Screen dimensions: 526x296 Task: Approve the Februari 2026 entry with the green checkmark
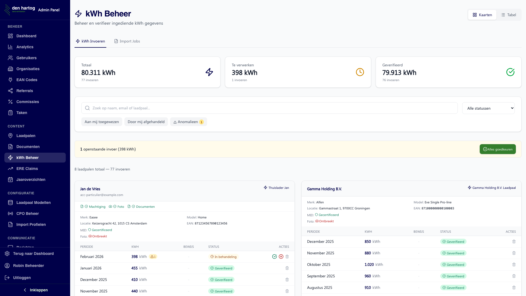point(275,257)
